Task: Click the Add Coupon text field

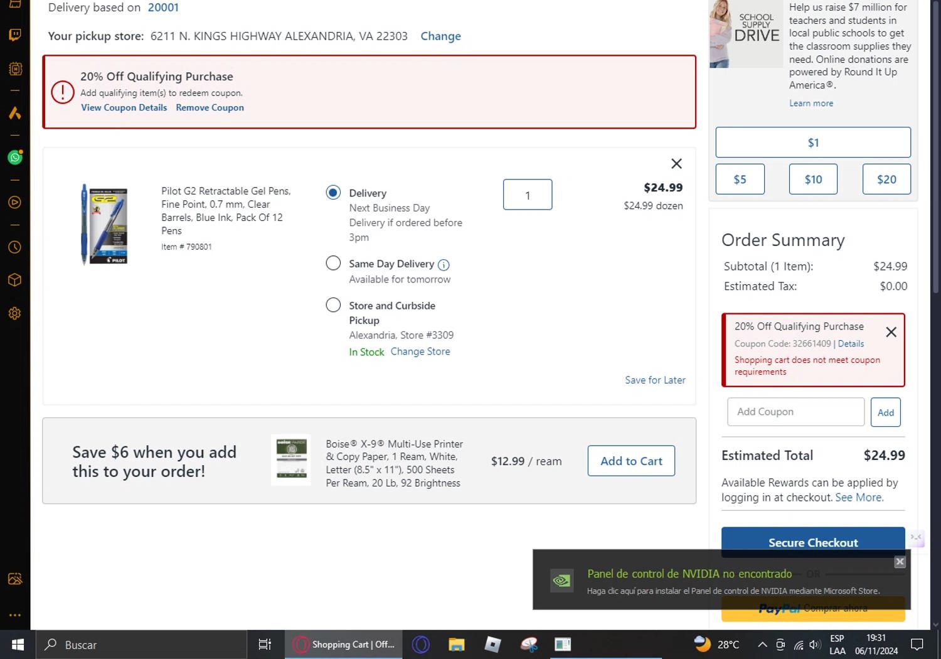Action: pyautogui.click(x=795, y=412)
